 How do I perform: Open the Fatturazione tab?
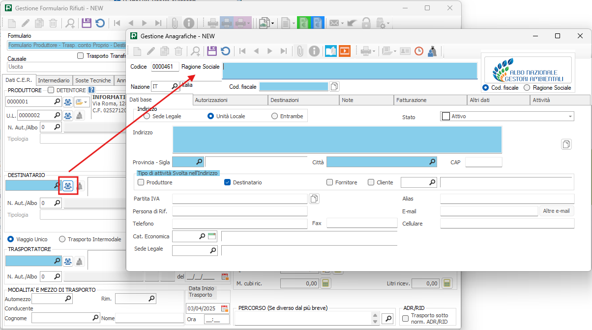[412, 100]
